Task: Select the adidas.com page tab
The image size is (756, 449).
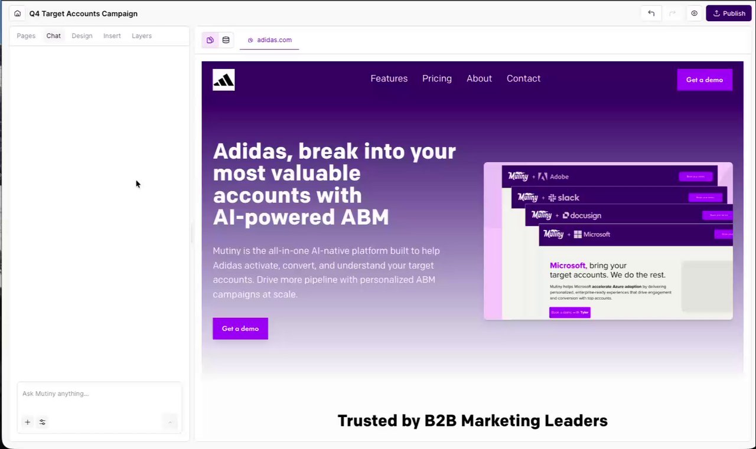Action: pyautogui.click(x=269, y=40)
